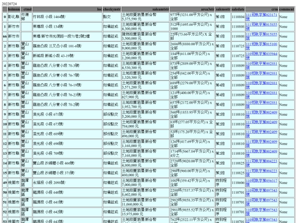
Task: Open case link 111司執字第023171號 in row 0
Action: (261, 17)
